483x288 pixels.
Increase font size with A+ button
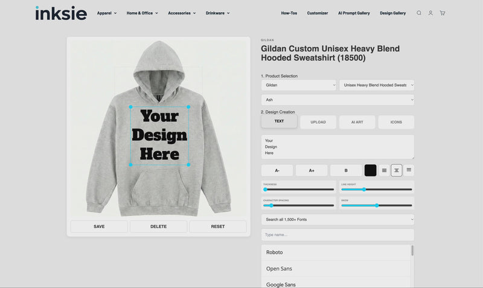[x=312, y=170]
